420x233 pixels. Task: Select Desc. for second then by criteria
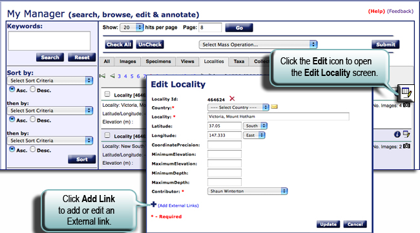click(x=33, y=149)
